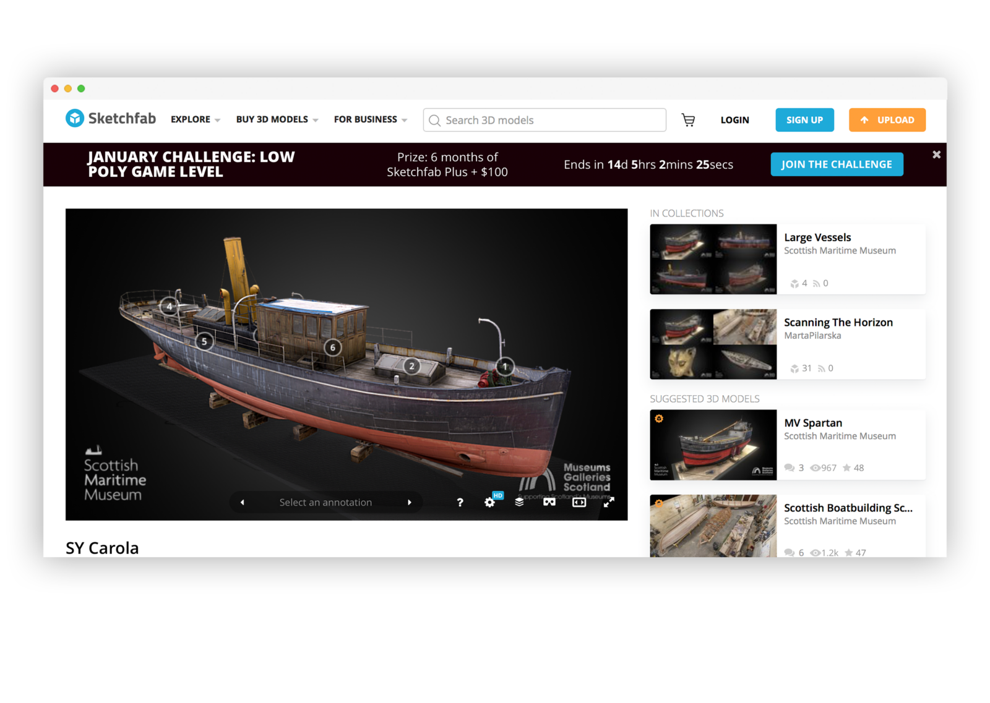Image resolution: width=990 pixels, height=703 pixels.
Task: Enable VR mode with the headset icon
Action: point(549,503)
